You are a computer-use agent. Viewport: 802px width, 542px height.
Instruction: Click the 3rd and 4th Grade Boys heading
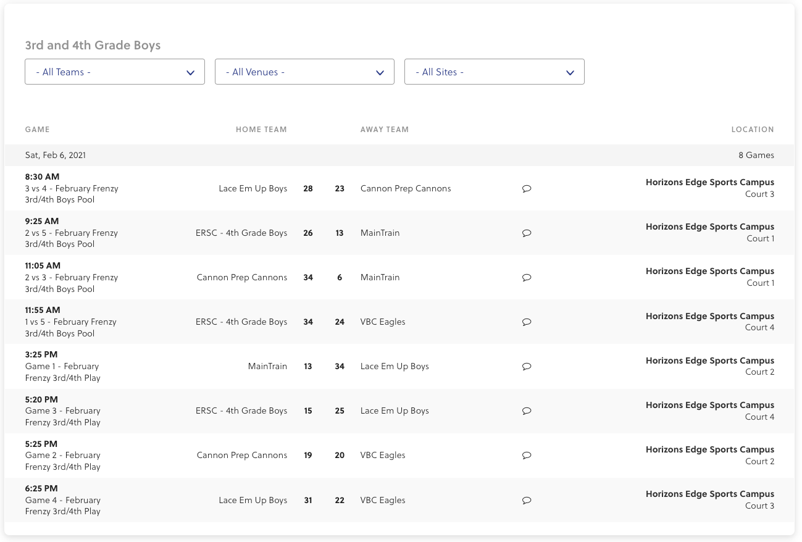93,46
